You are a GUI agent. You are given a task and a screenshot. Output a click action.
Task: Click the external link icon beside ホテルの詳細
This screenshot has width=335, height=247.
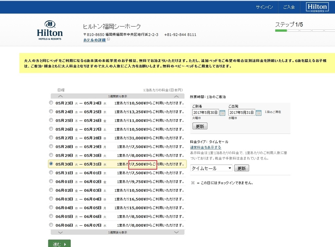108,39
